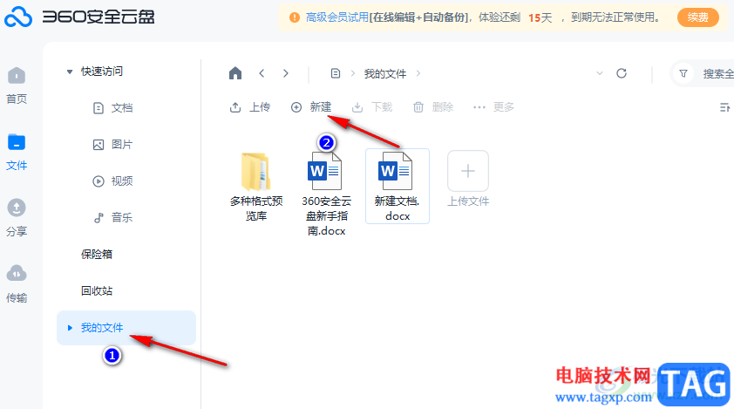Click the 360安全云盘 cloud logo
This screenshot has height=409, width=734.
point(18,17)
